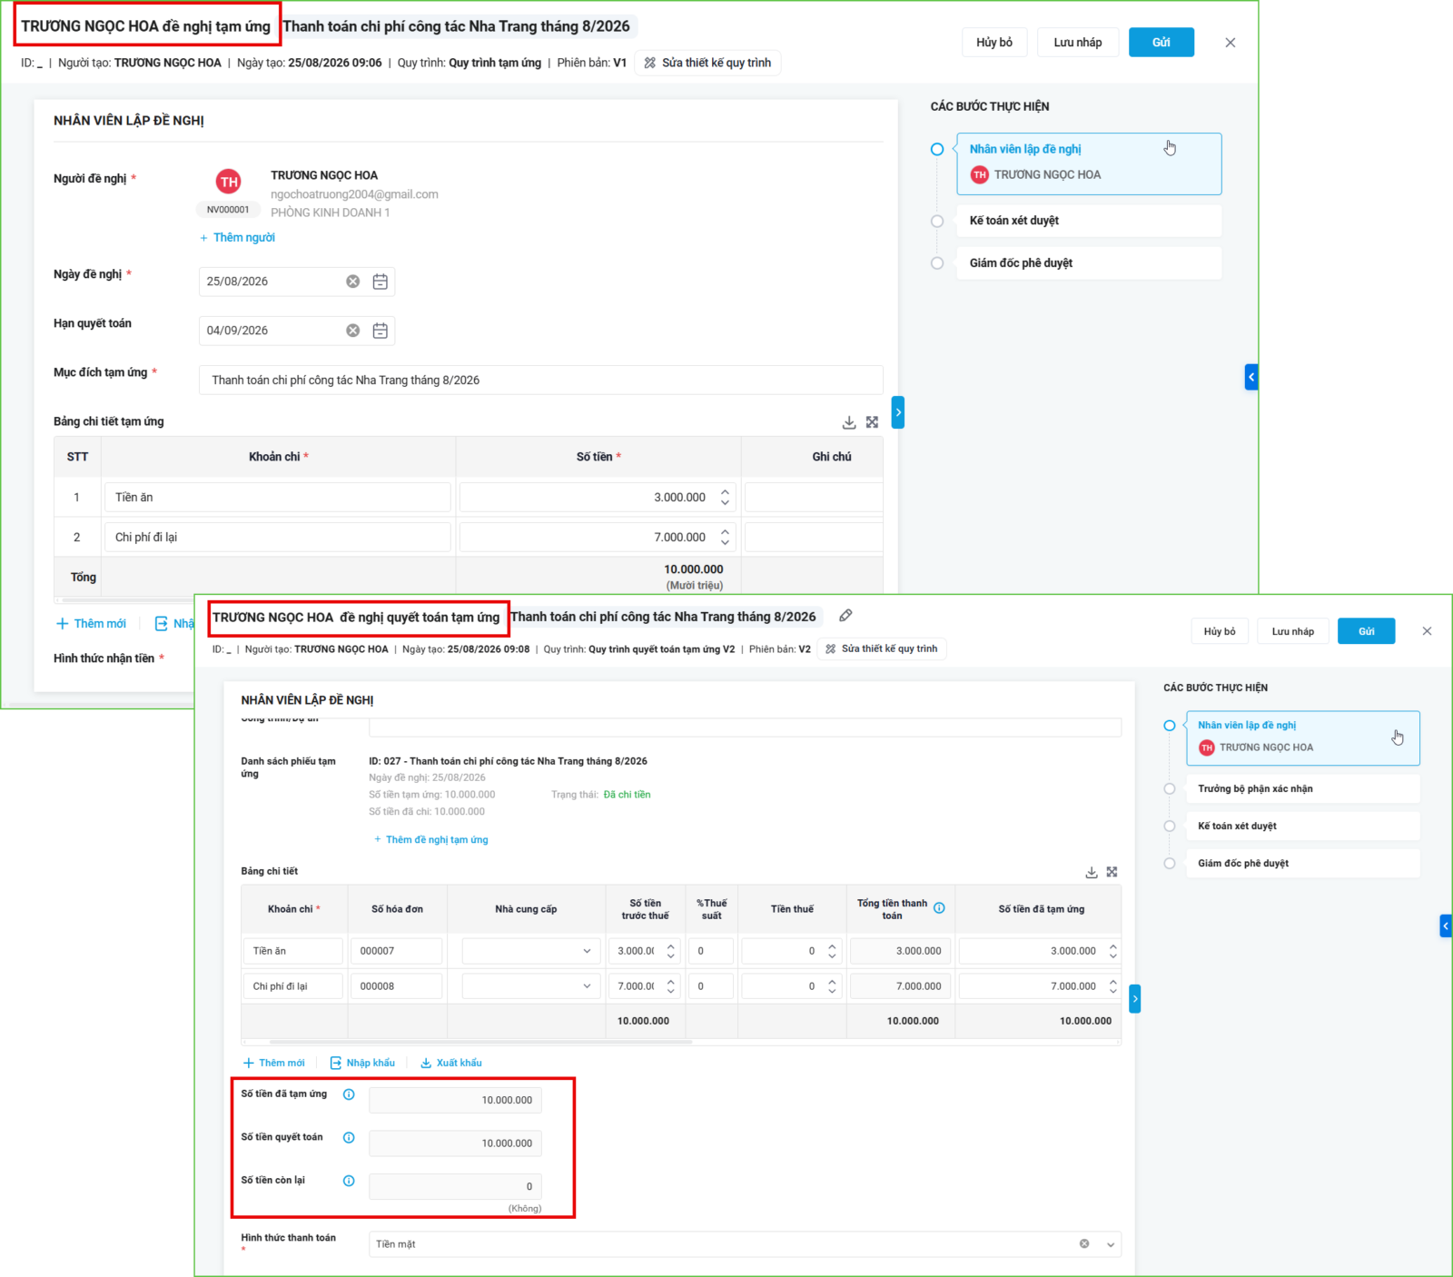Click Gửi to submit settlement request
This screenshot has width=1453, height=1277.
pyautogui.click(x=1367, y=631)
